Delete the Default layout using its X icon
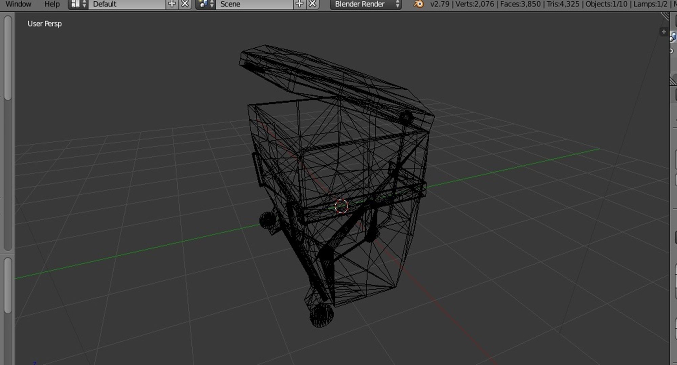This screenshot has height=365, width=677. pyautogui.click(x=184, y=4)
